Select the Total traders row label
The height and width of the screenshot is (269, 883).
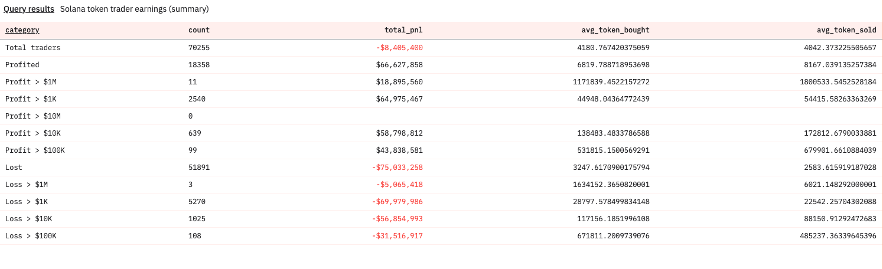pos(33,48)
